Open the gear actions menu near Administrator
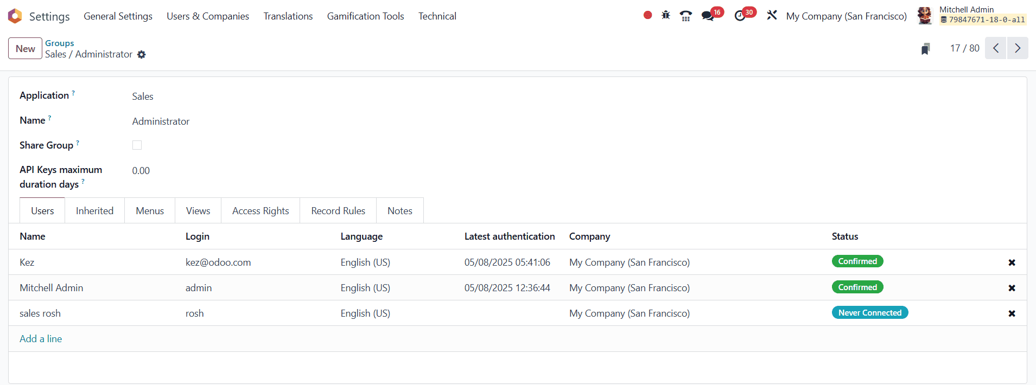 click(x=142, y=54)
